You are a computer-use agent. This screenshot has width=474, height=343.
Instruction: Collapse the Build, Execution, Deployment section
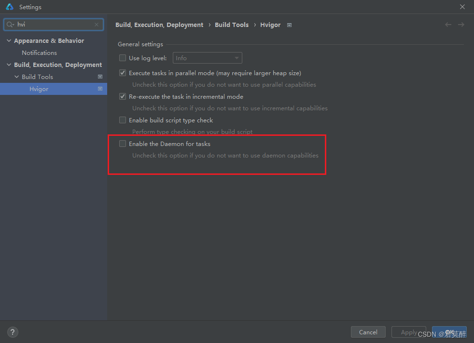pyautogui.click(x=8, y=64)
